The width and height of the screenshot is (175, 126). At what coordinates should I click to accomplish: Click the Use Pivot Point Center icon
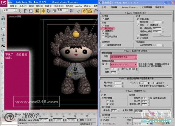tap(71, 11)
